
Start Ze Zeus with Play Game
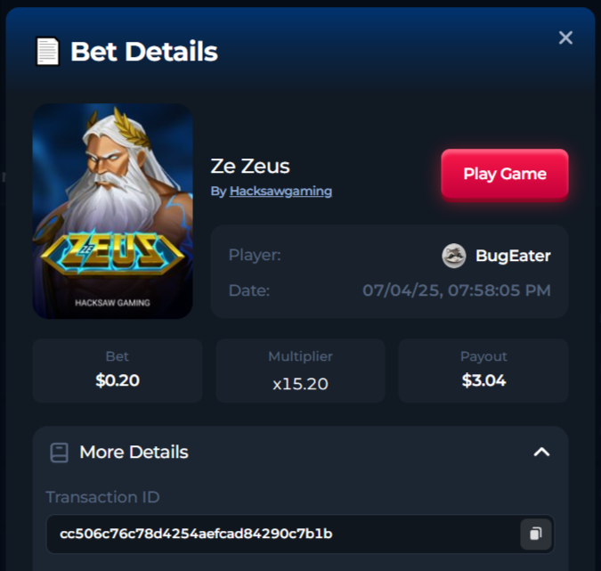coord(505,174)
